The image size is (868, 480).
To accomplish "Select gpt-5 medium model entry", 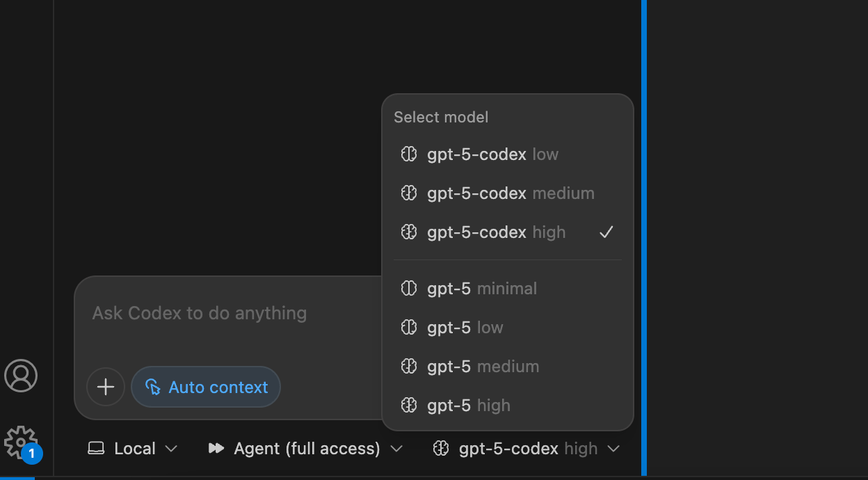I will [x=483, y=367].
